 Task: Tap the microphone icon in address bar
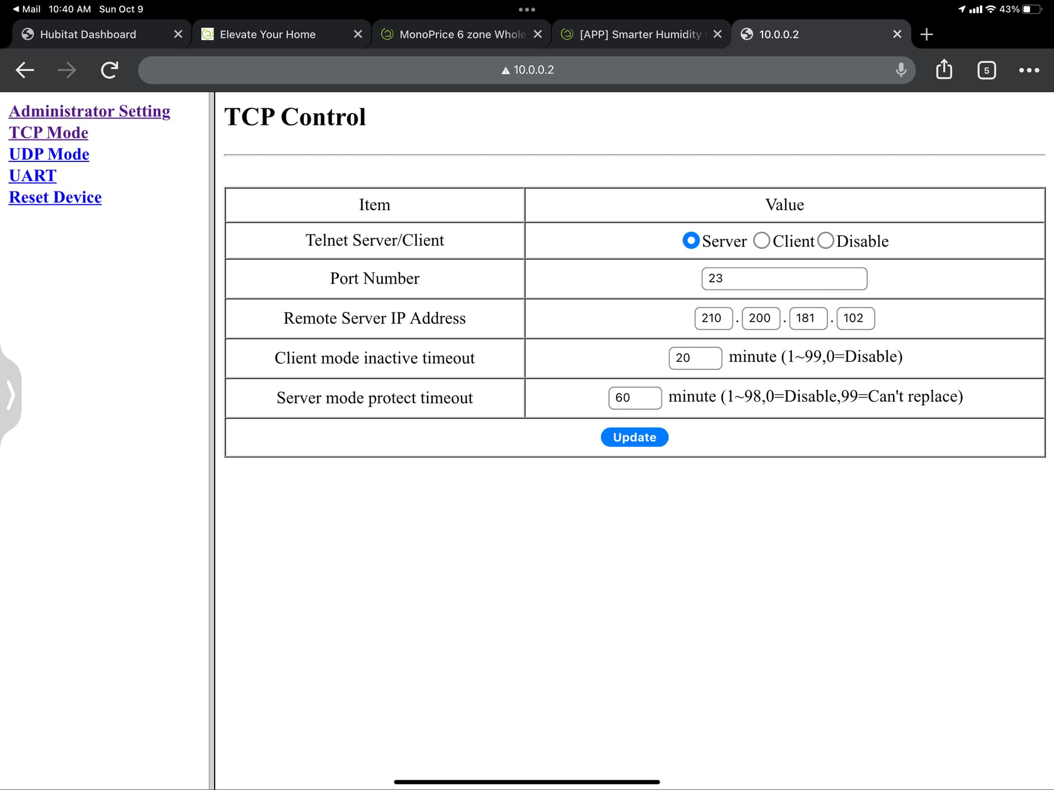pos(900,70)
